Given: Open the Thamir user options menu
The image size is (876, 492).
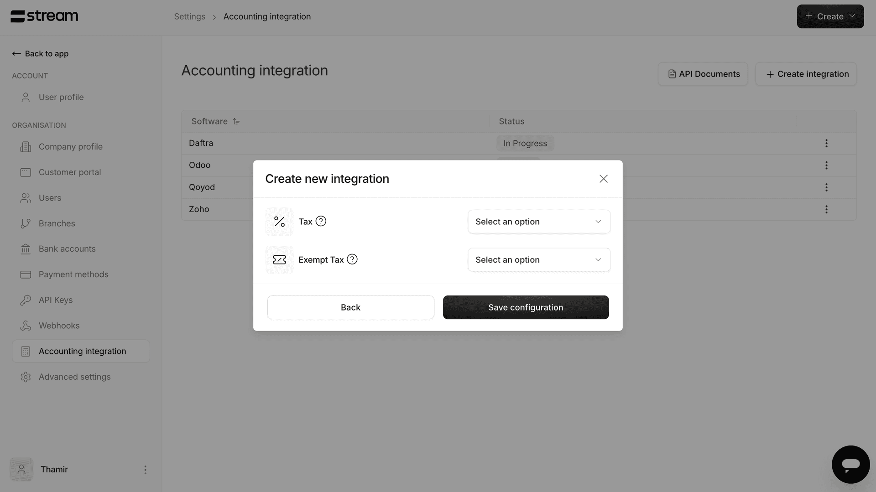Looking at the screenshot, I should (145, 470).
